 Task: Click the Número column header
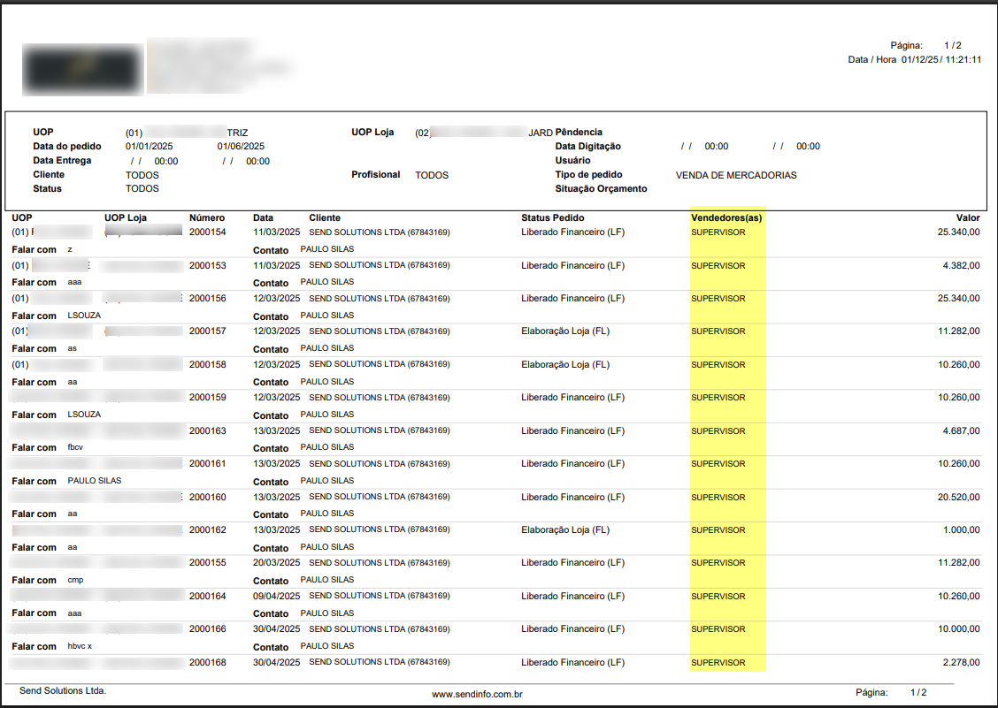coord(207,217)
